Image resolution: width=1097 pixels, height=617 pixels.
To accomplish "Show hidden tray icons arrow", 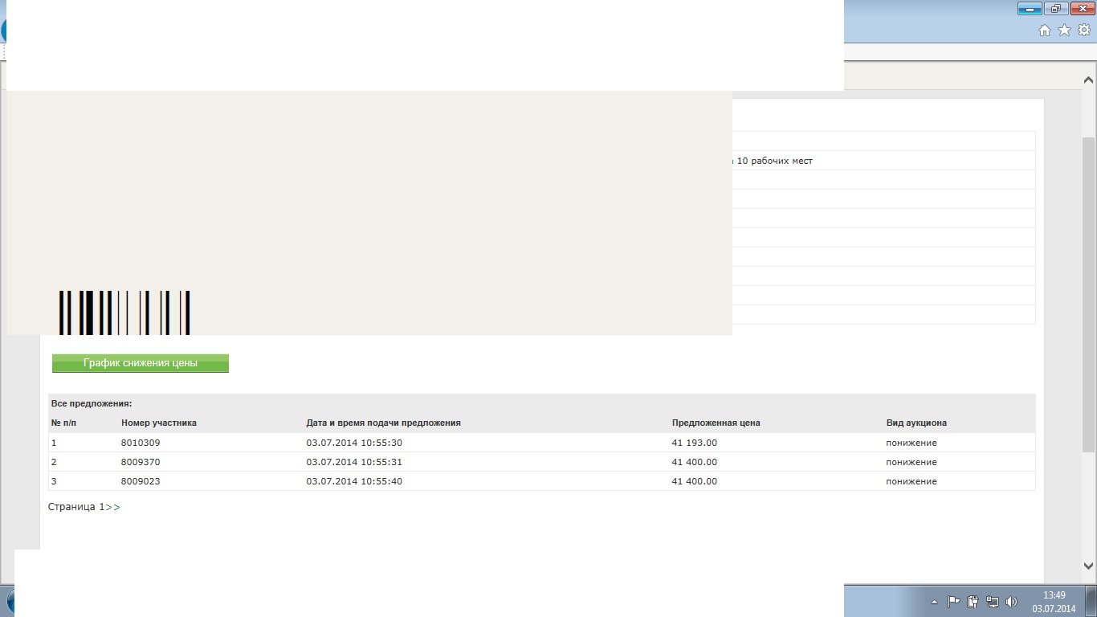I will coord(934,602).
